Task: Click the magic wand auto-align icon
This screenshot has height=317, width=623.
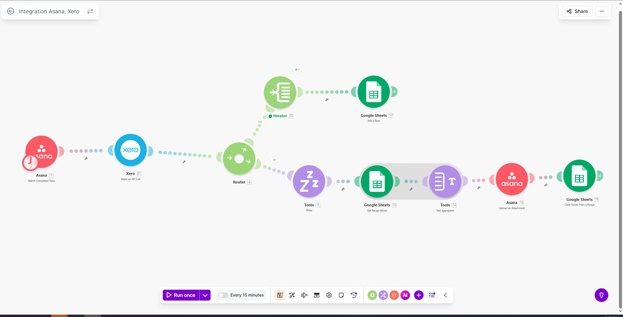Action: (x=292, y=295)
